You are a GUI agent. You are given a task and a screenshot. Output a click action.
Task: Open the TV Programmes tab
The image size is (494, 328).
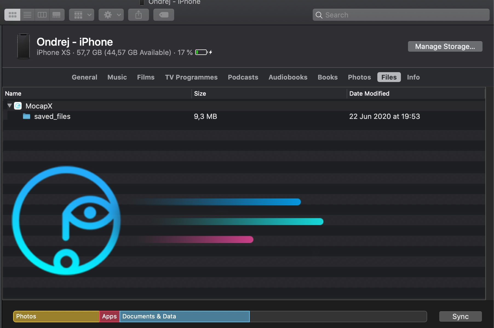pyautogui.click(x=191, y=77)
